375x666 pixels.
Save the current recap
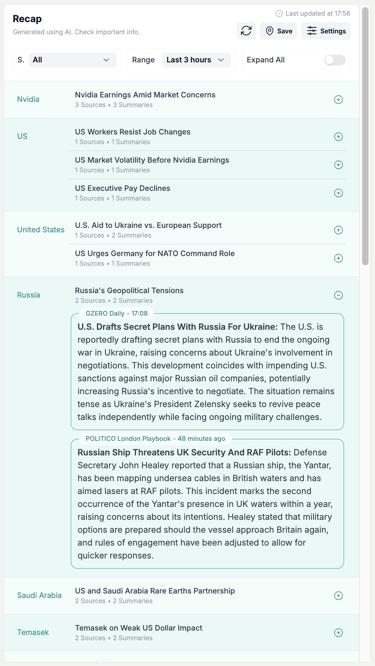tap(278, 31)
